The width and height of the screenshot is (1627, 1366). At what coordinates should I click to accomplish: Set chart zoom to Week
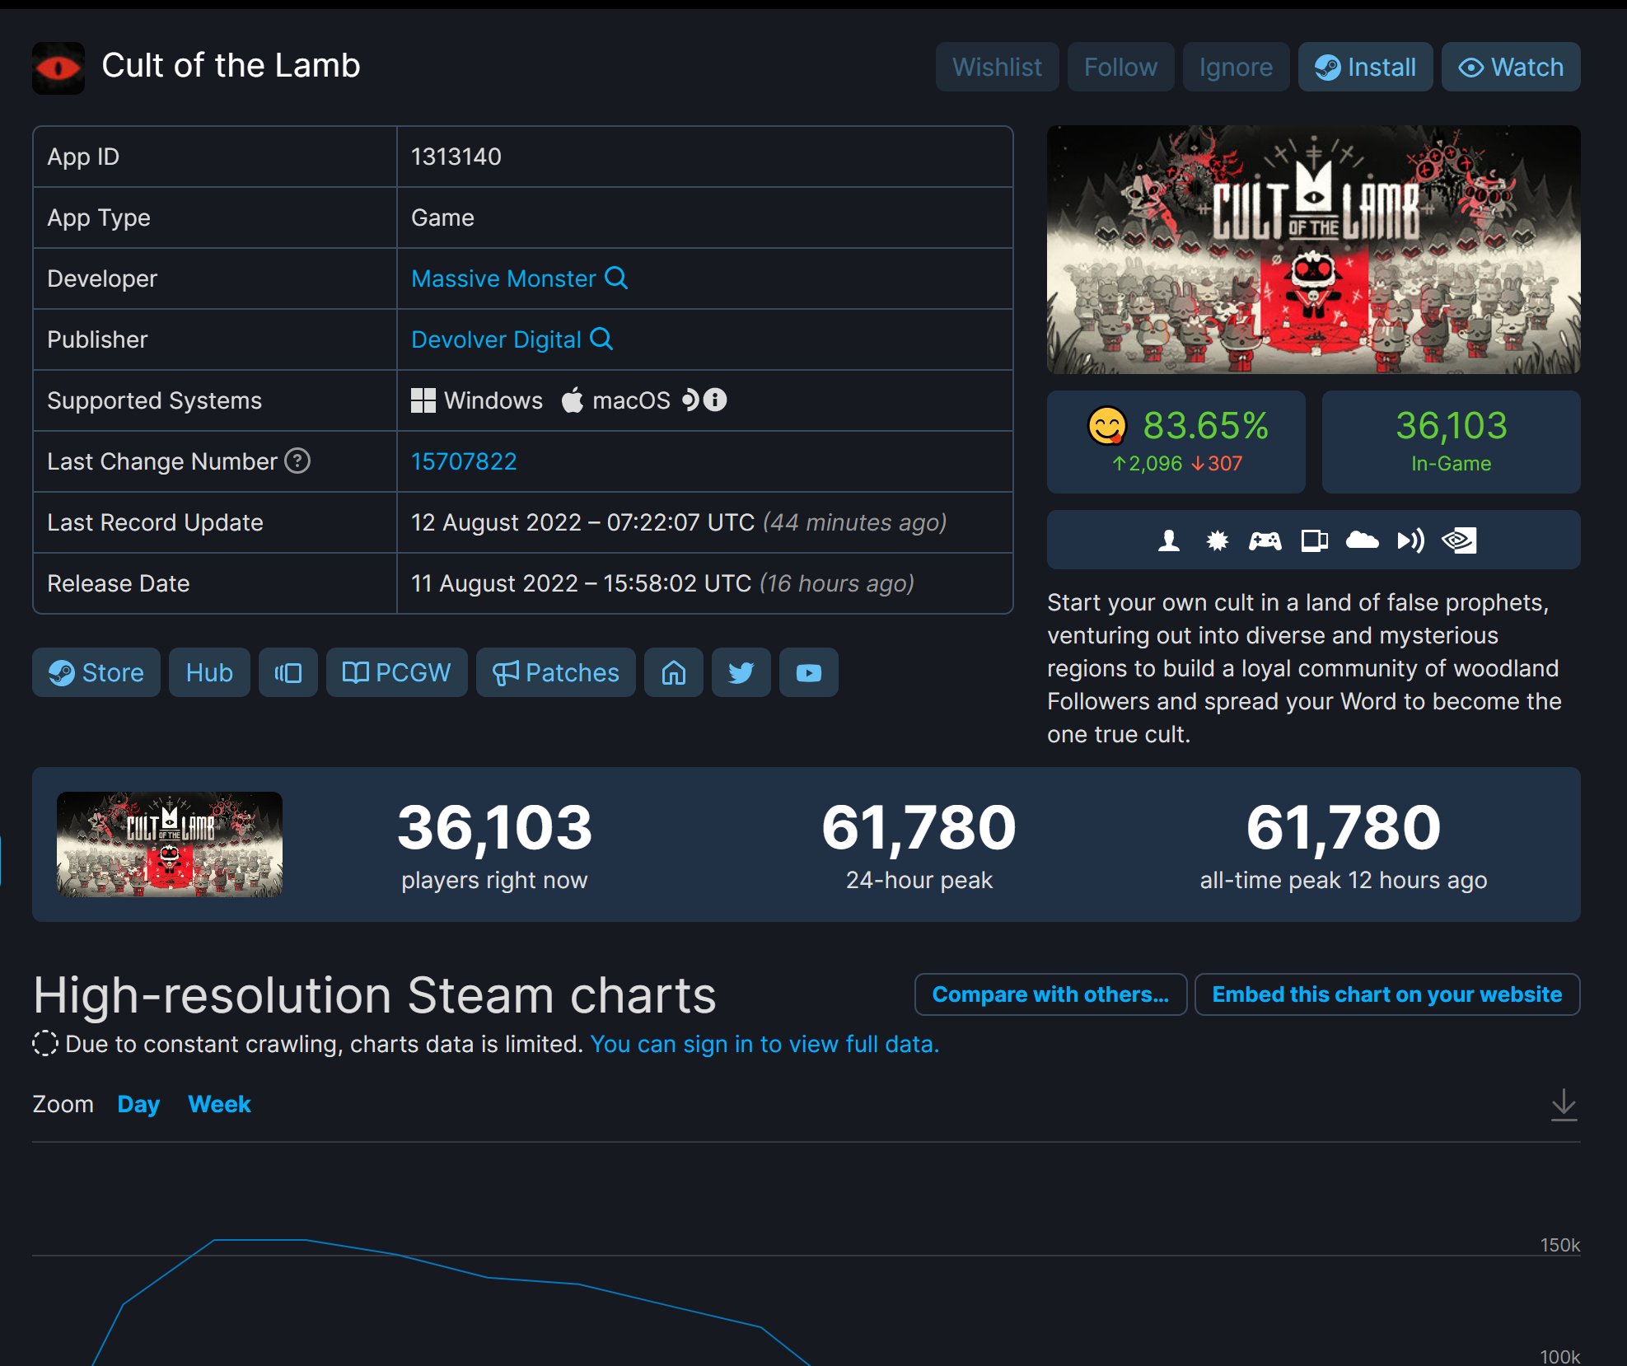point(219,1104)
